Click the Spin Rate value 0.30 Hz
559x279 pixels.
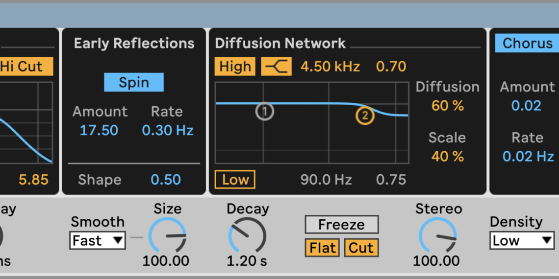[x=167, y=130]
